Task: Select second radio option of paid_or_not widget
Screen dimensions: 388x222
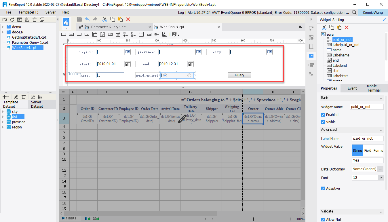Action: [x=189, y=75]
